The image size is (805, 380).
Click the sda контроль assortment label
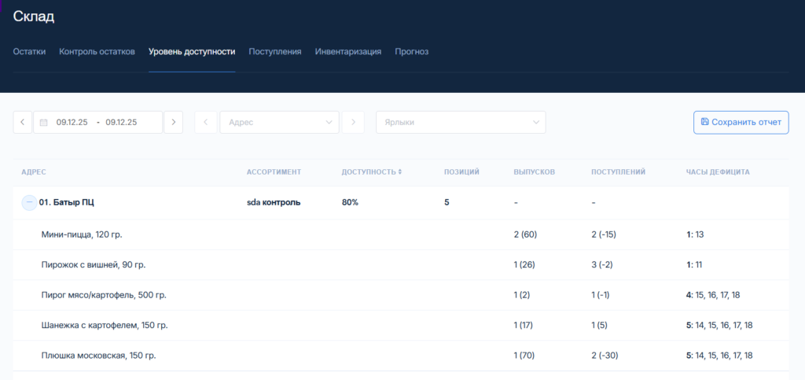pyautogui.click(x=273, y=202)
